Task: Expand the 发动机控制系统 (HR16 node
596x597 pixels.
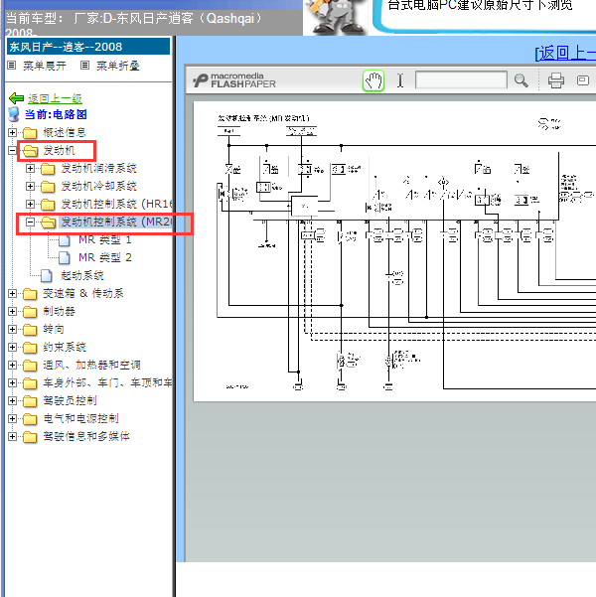Action: 30,204
